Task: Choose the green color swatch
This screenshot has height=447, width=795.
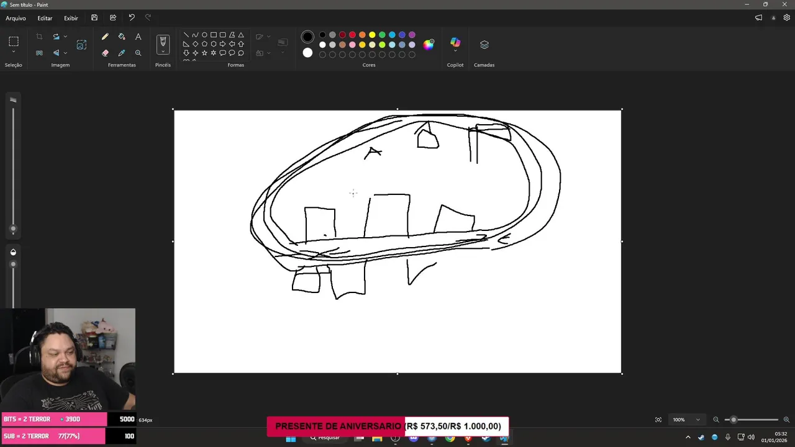Action: click(x=382, y=35)
